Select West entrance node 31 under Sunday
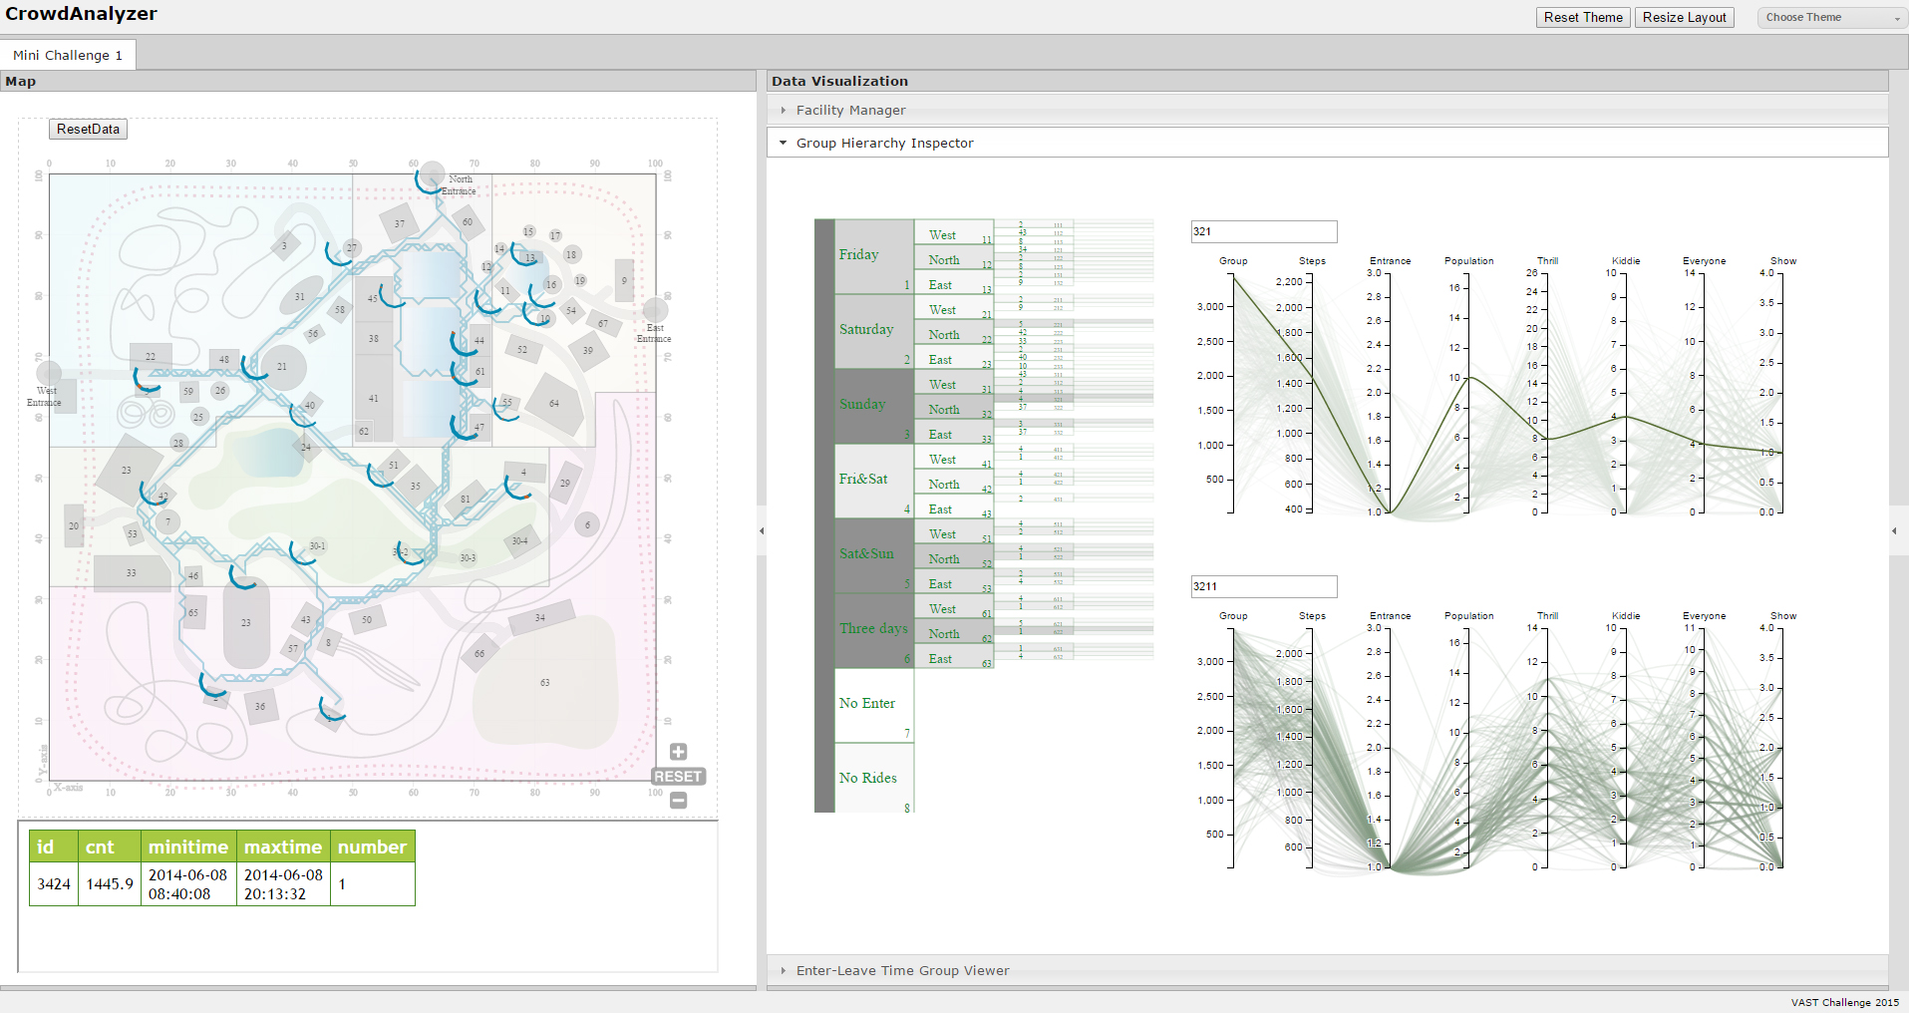 pos(954,382)
